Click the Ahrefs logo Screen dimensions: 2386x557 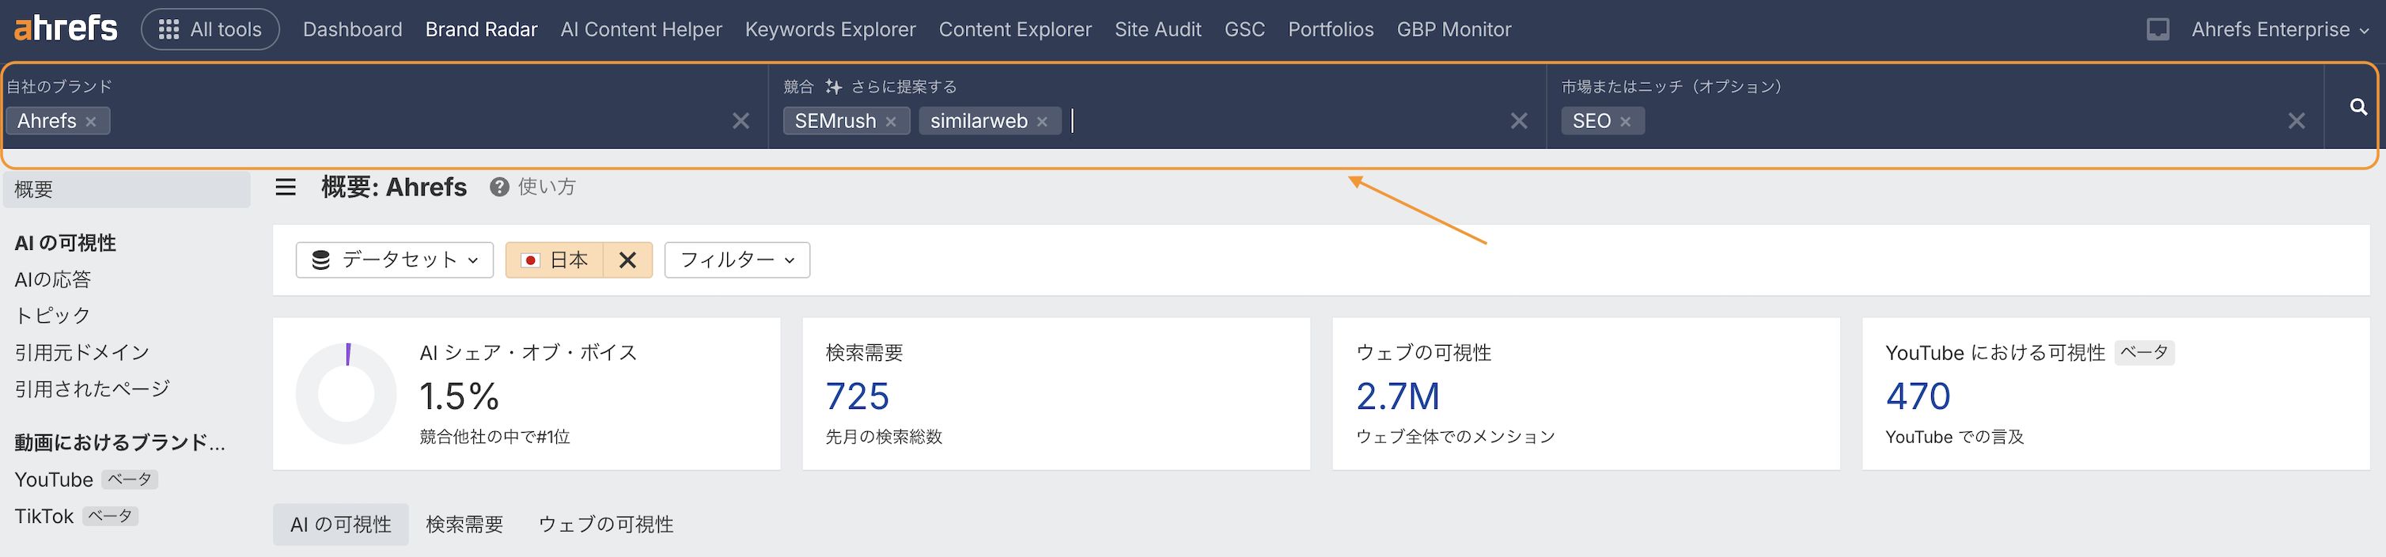tap(66, 28)
